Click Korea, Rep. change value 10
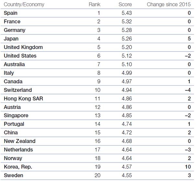 188,167
